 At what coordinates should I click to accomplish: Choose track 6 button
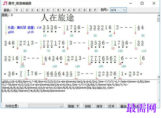point(48,10)
